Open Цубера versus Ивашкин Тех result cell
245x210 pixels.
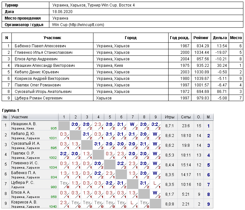64,185
